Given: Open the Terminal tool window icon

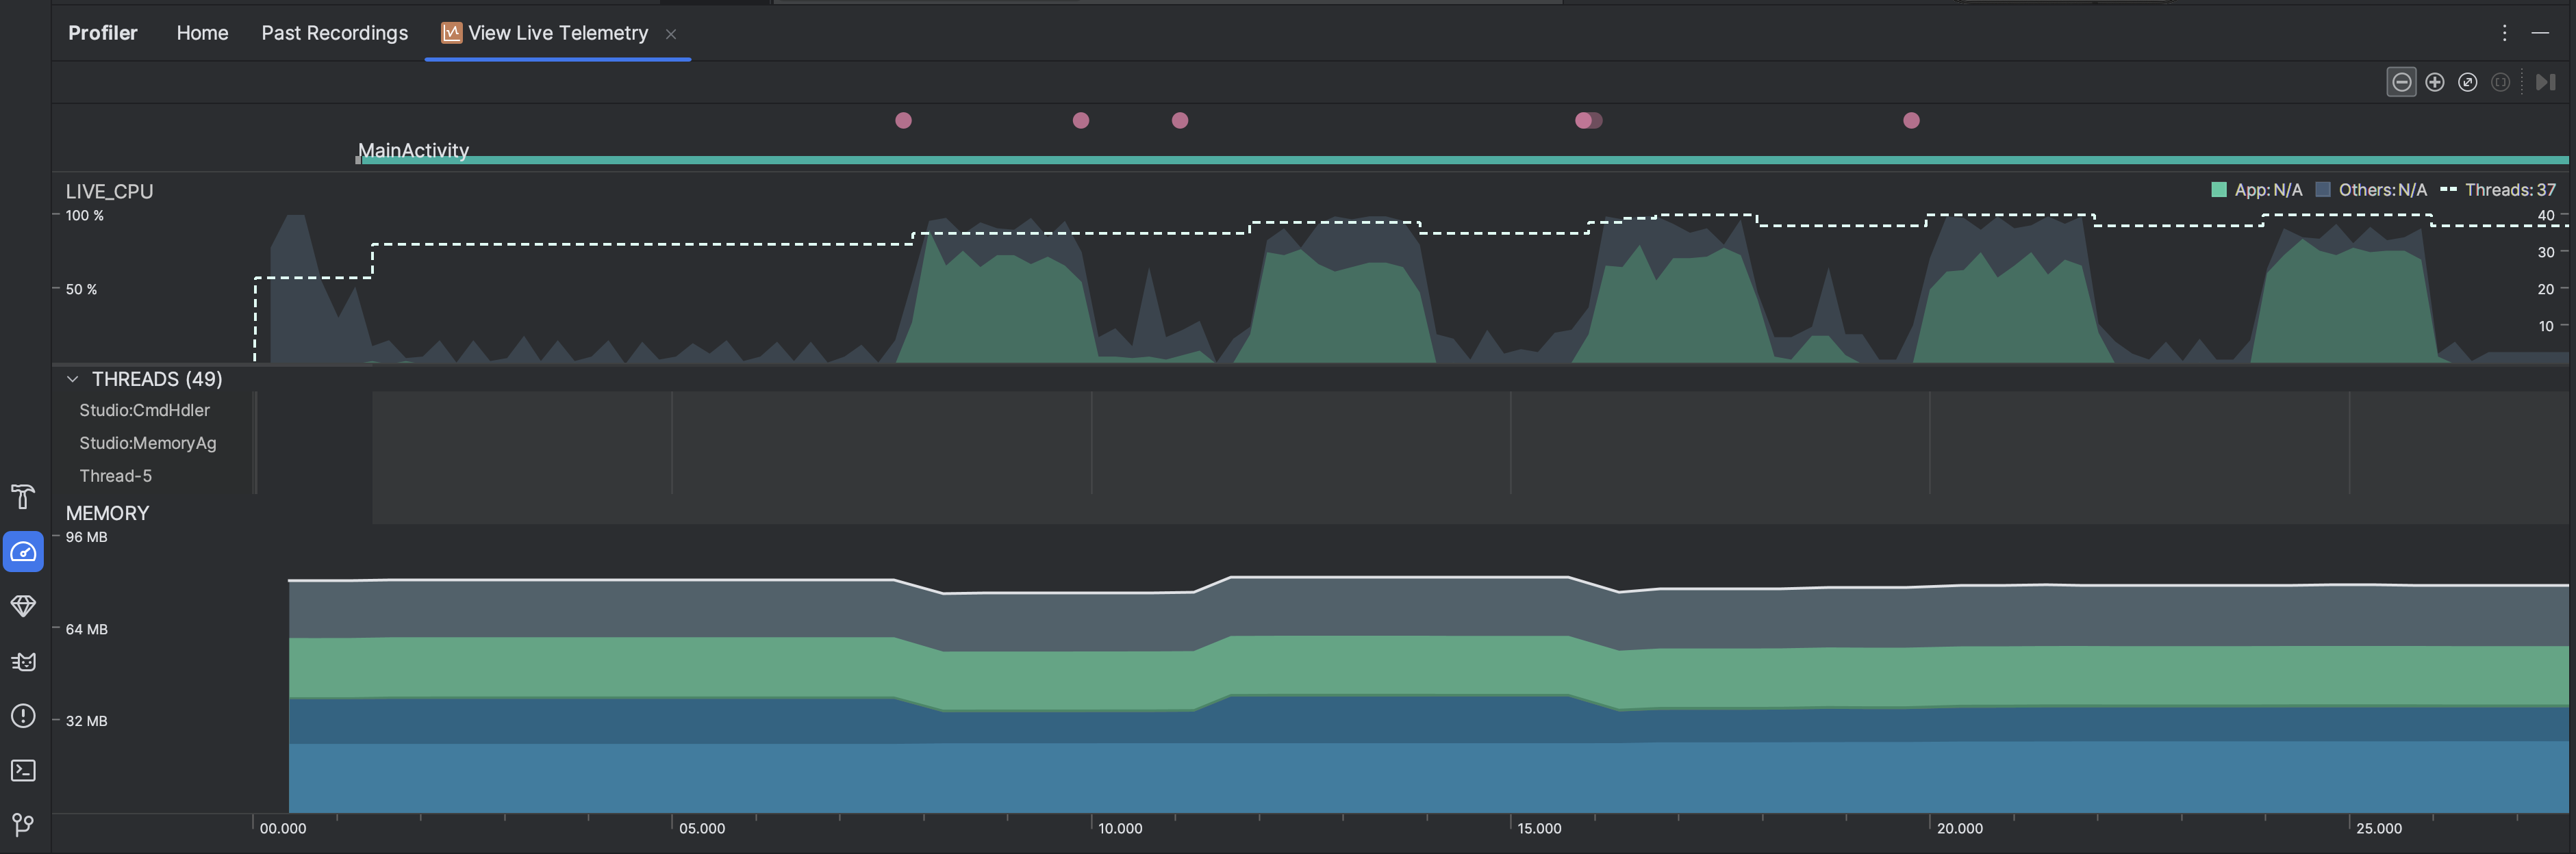Looking at the screenshot, I should (23, 770).
